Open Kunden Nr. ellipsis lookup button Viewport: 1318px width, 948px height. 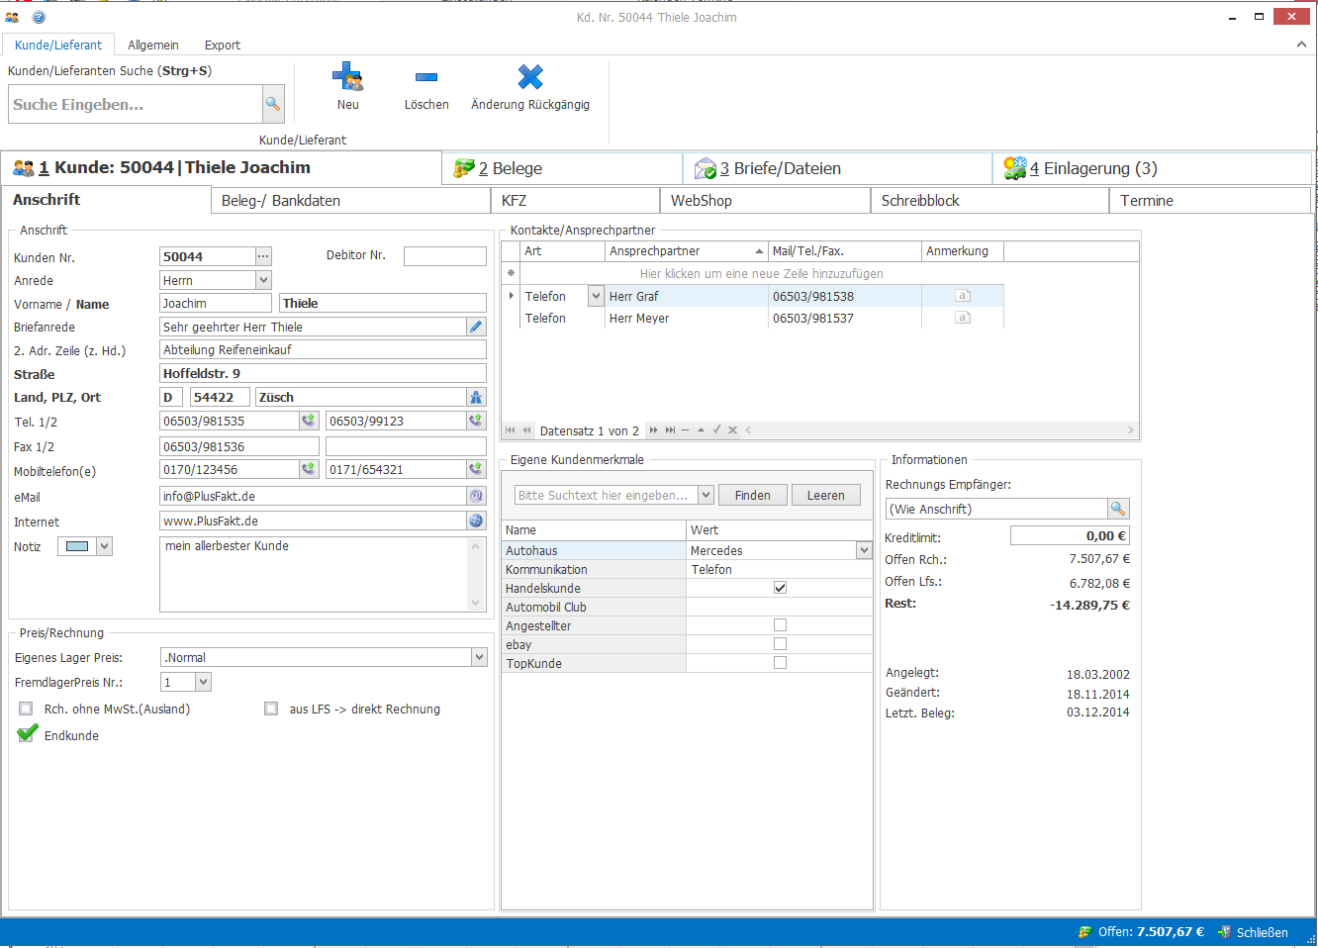263,256
